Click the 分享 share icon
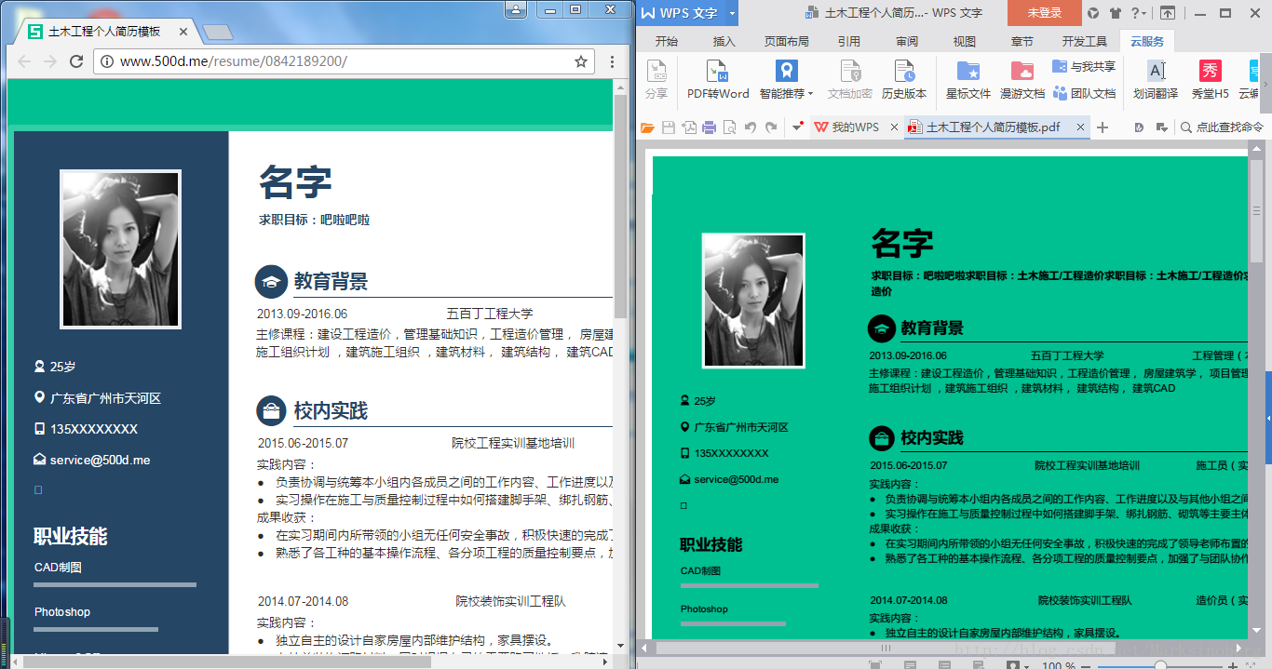1272x669 pixels. [656, 72]
